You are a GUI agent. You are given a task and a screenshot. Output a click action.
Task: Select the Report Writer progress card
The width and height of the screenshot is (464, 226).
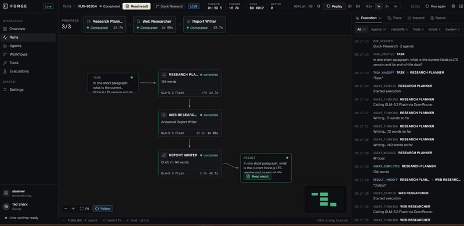coord(205,24)
